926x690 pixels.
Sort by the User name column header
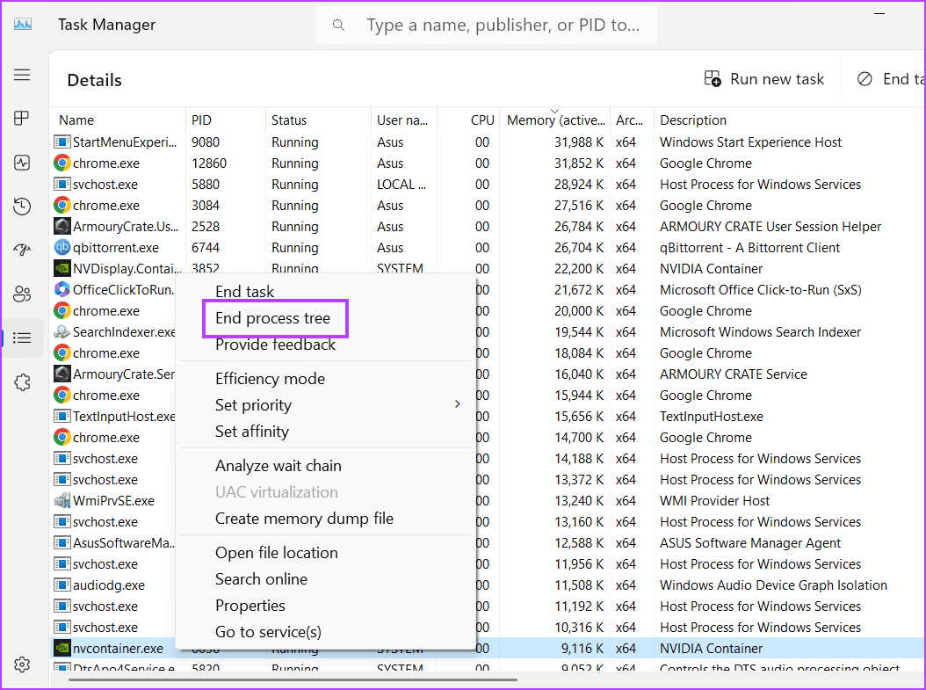tap(404, 120)
